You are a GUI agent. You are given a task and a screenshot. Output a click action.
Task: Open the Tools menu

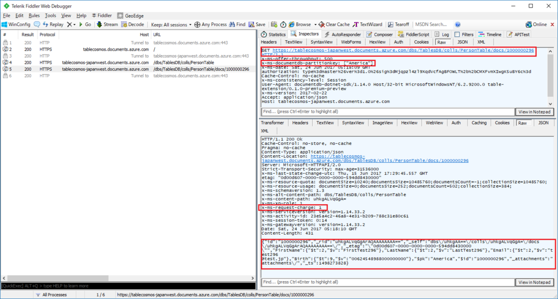(50, 15)
